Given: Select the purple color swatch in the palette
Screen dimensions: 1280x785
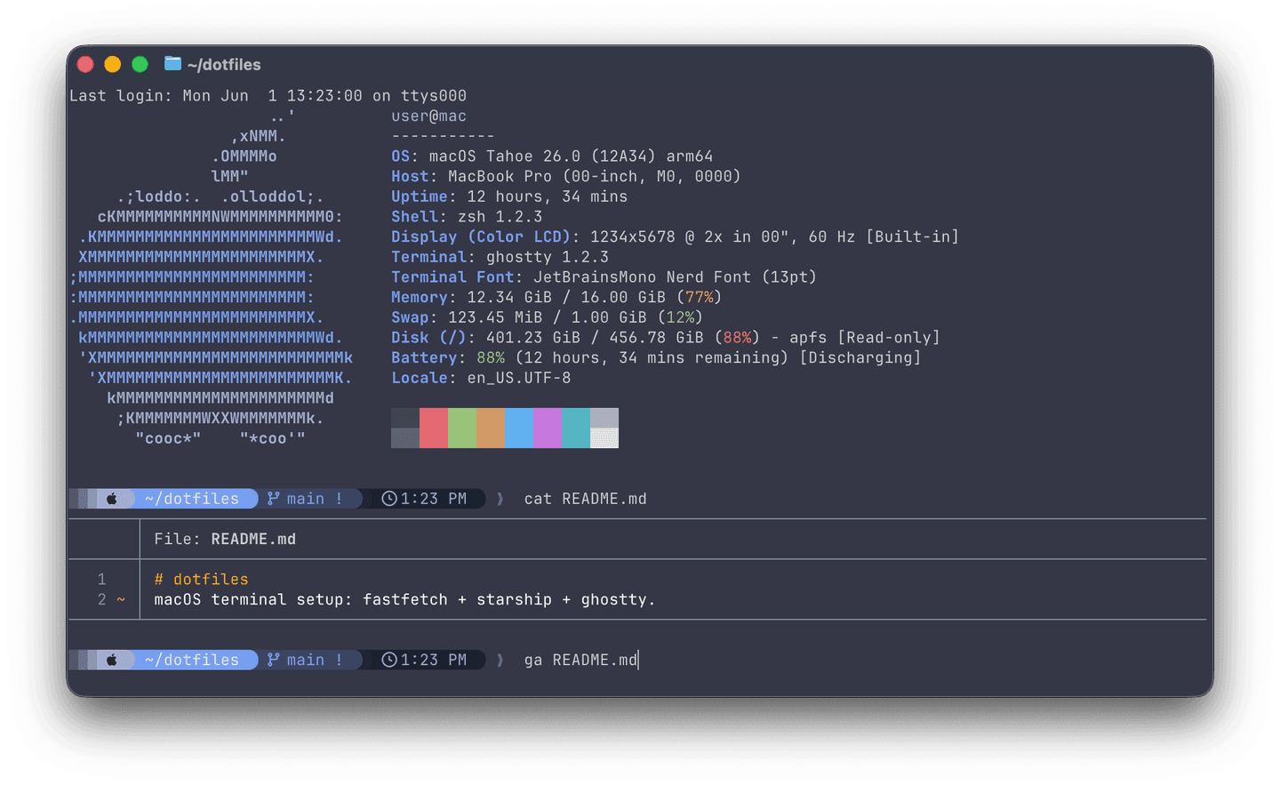Looking at the screenshot, I should click(x=548, y=428).
